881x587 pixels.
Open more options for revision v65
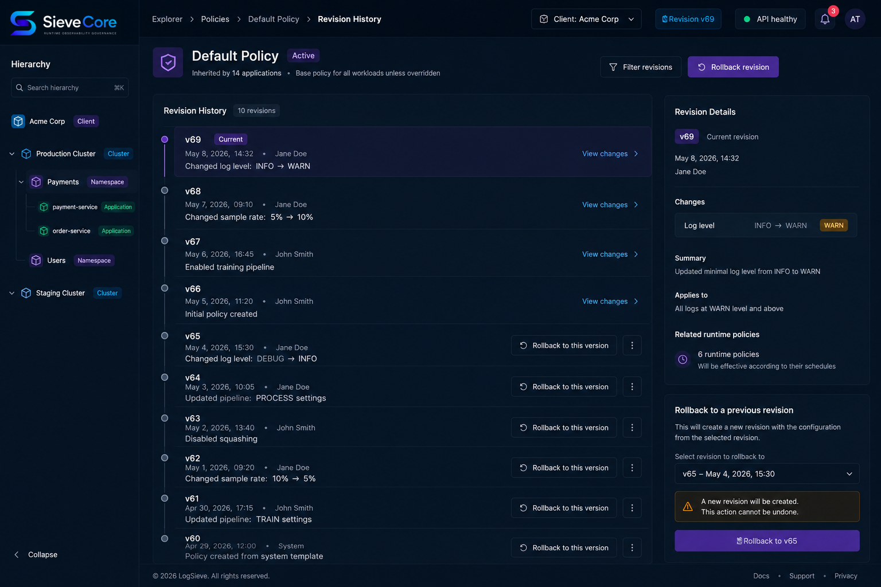click(x=632, y=346)
